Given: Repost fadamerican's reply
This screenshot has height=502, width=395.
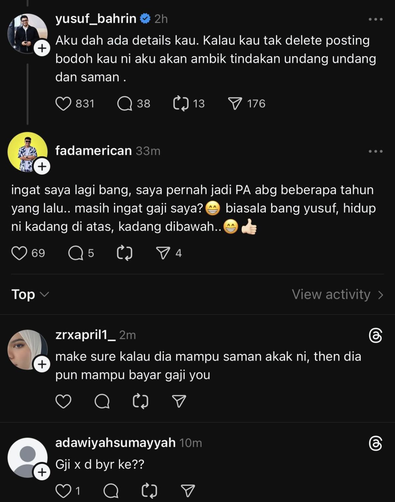Looking at the screenshot, I should point(125,253).
